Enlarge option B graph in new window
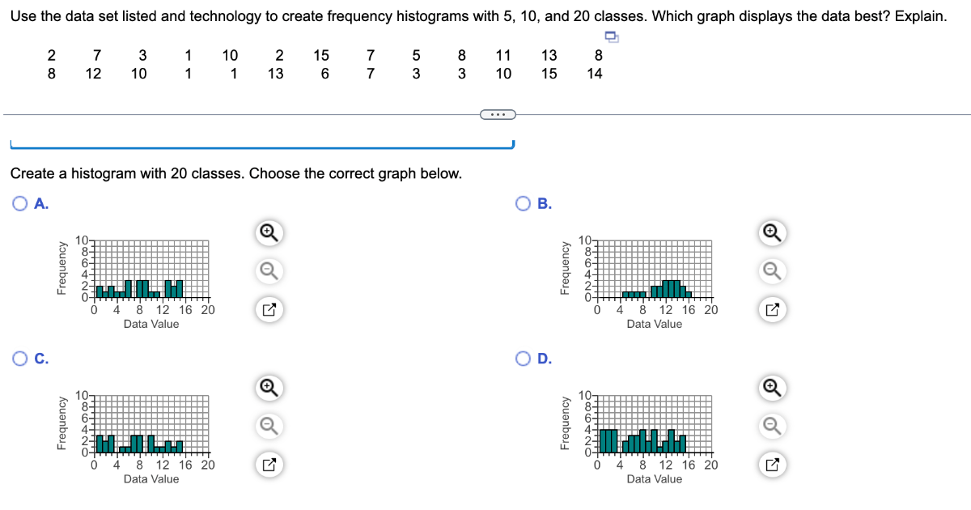The width and height of the screenshot is (971, 510). click(x=770, y=308)
